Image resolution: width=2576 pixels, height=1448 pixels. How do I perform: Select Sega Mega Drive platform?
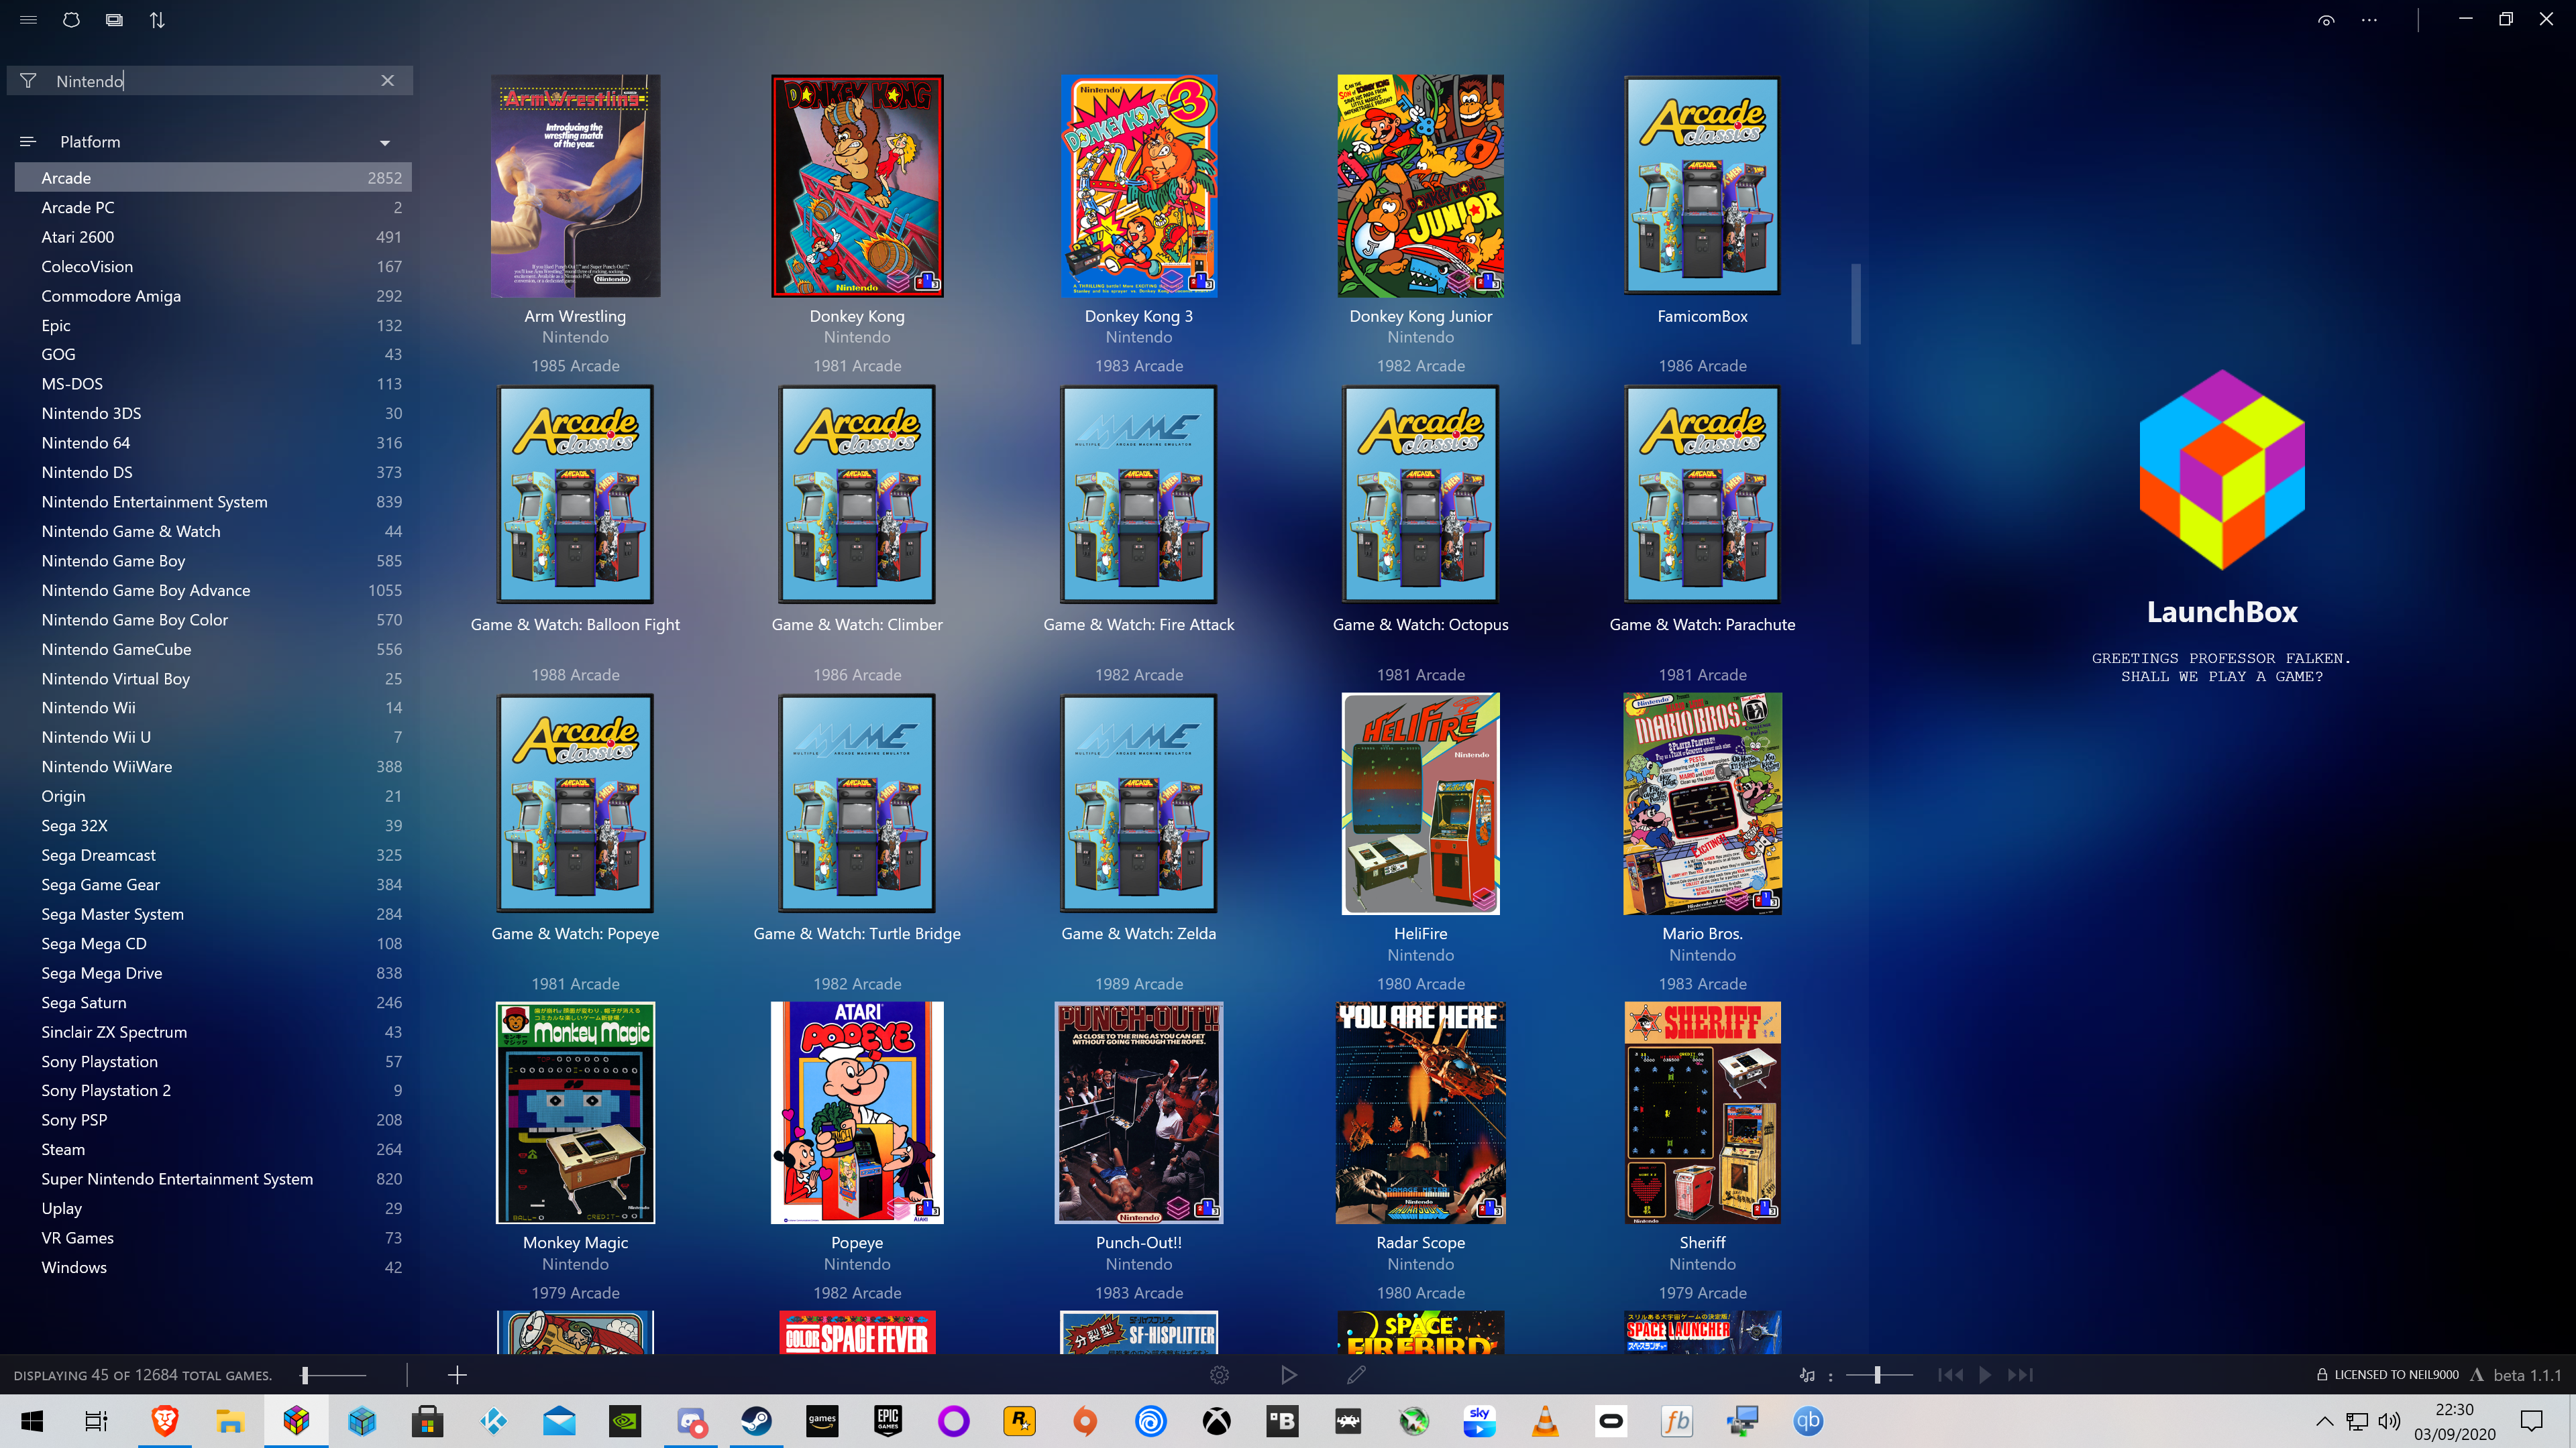[x=213, y=973]
